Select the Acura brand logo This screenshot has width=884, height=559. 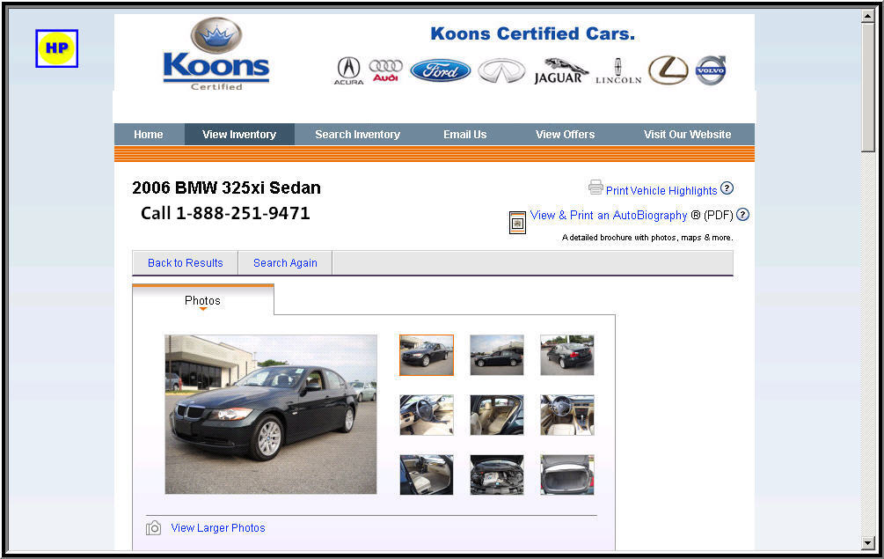[348, 71]
